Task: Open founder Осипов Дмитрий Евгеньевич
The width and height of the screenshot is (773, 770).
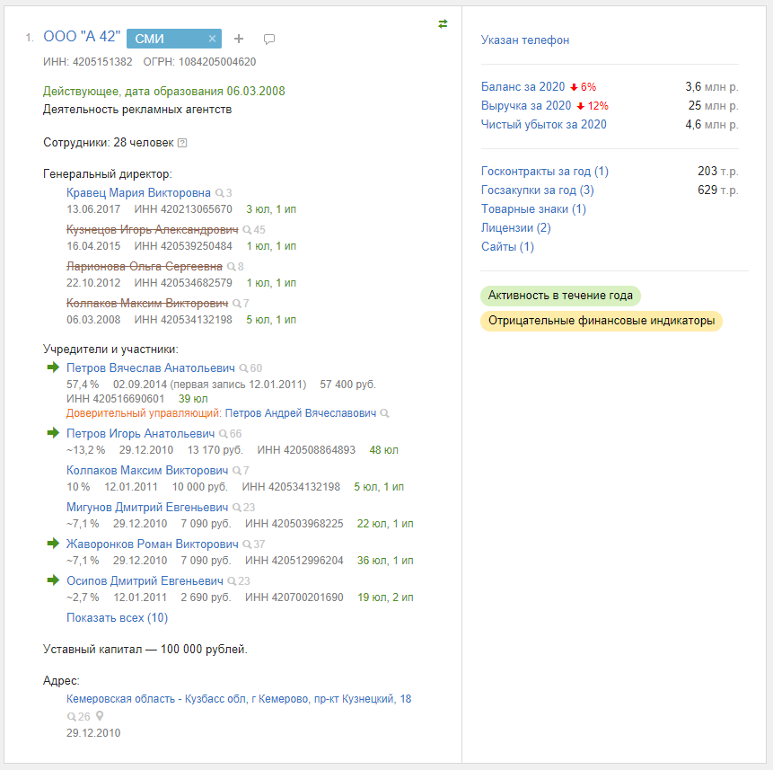Action: click(x=145, y=581)
